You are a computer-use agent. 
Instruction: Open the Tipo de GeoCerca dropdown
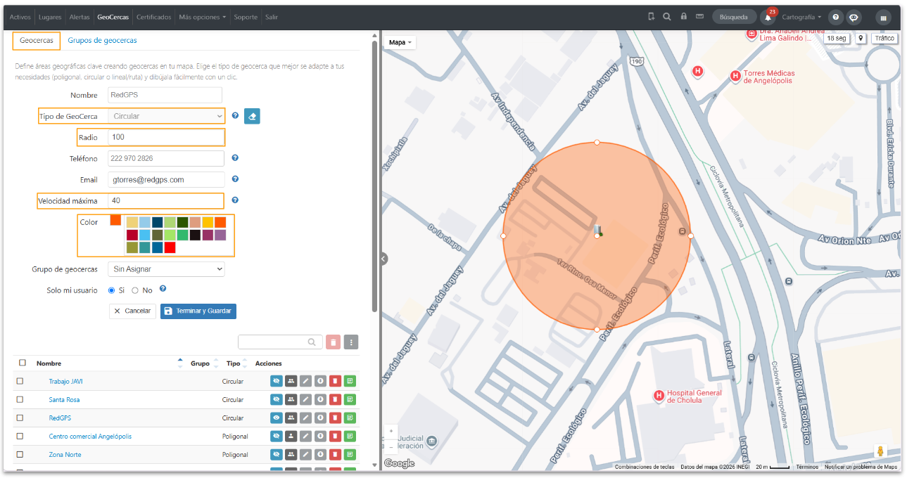click(x=167, y=116)
